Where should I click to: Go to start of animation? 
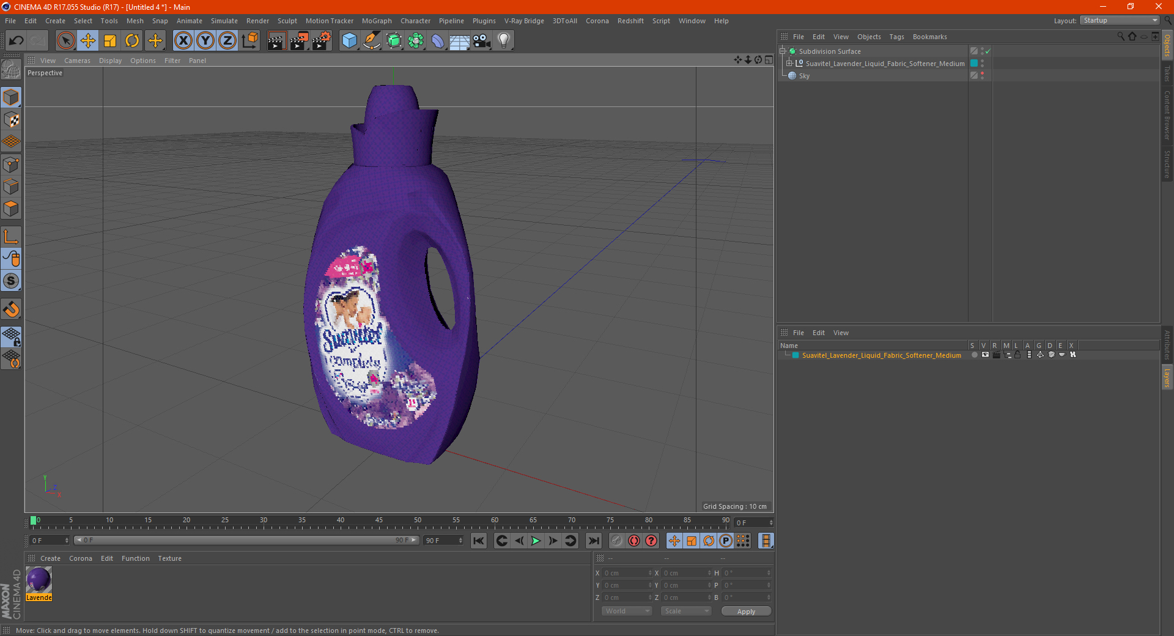tap(479, 541)
